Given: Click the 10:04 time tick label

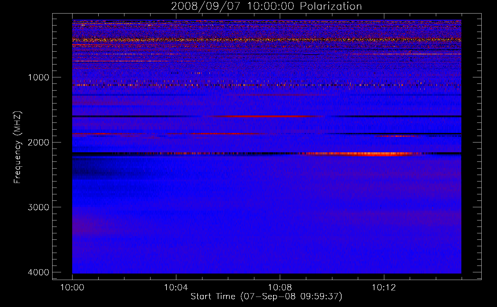Looking at the screenshot, I should point(176,288).
